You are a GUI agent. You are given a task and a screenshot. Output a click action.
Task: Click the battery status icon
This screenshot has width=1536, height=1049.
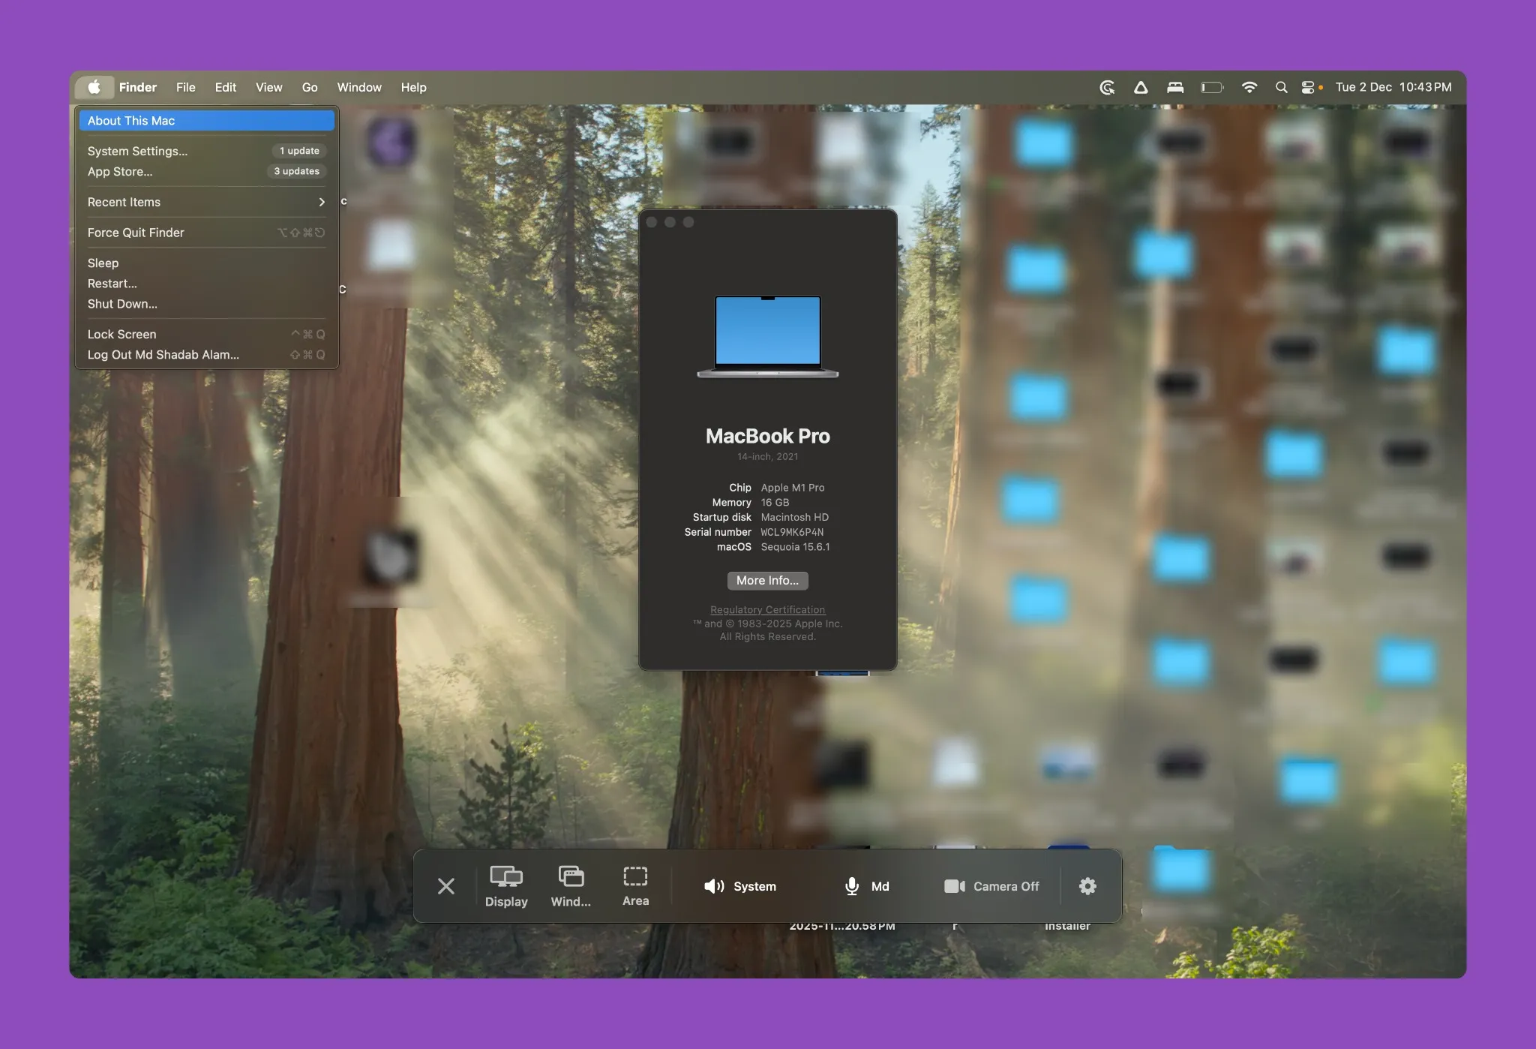[x=1212, y=87]
